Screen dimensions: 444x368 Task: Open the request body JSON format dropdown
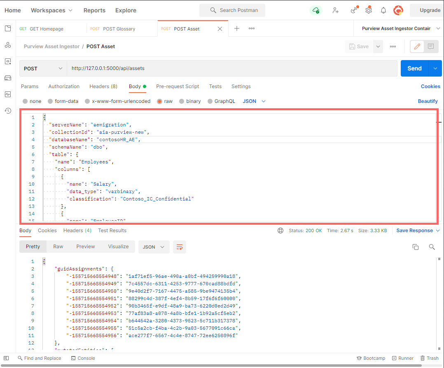coord(254,101)
